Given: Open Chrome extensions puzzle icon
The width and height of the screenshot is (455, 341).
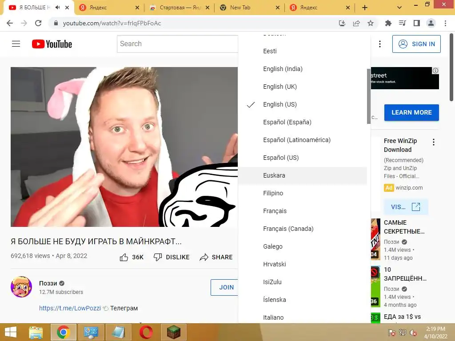Looking at the screenshot, I should (388, 23).
